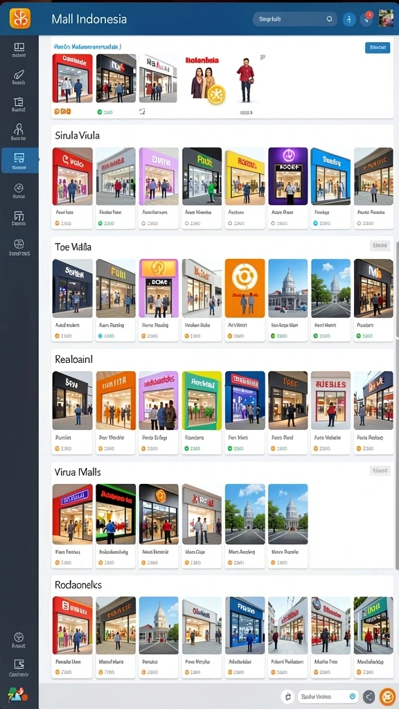Select the third sidebar icon below rocket
399x709 pixels.
tap(19, 102)
